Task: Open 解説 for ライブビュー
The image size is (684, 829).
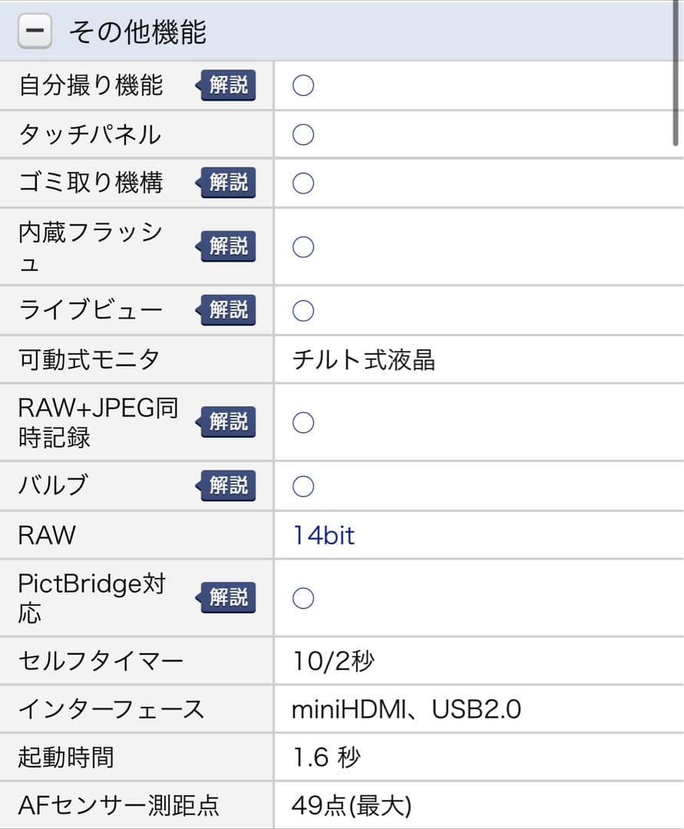Action: click(x=226, y=310)
